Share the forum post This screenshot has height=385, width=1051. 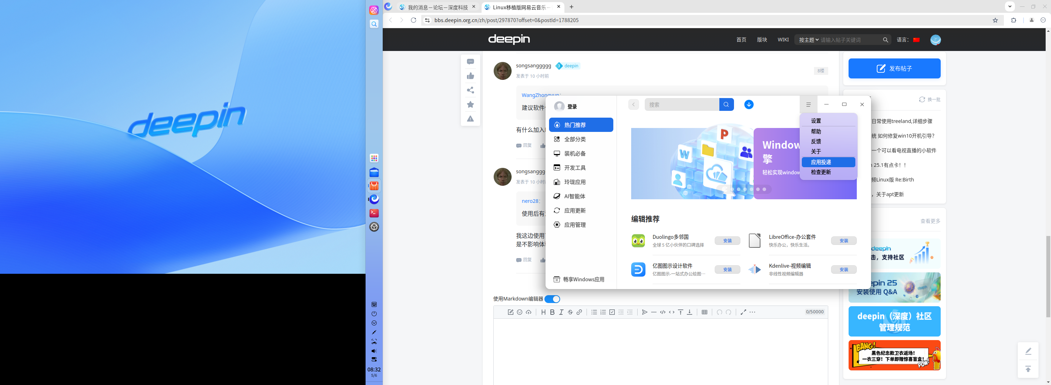(471, 90)
